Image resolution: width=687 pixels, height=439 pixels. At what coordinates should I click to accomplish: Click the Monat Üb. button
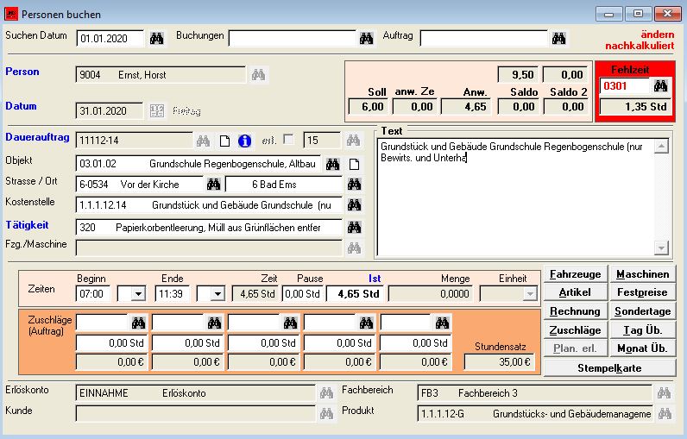click(x=642, y=349)
